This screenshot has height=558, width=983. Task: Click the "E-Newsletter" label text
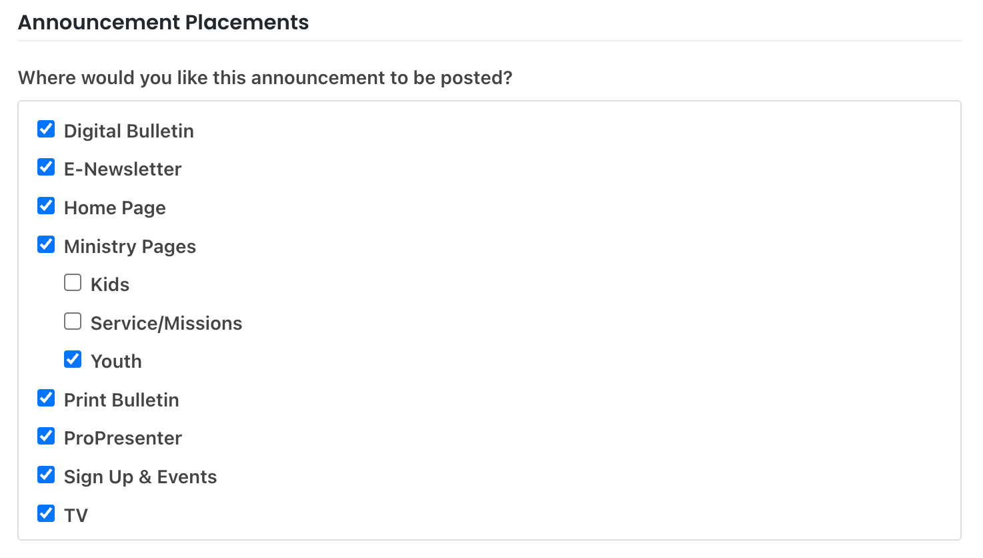pos(123,170)
